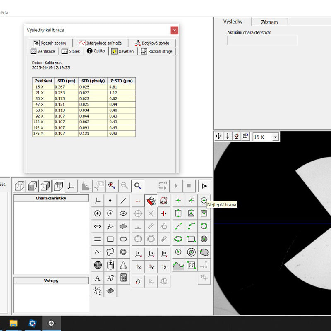Switch to the Rozsah stroje tab
The image size is (331, 331).
click(157, 51)
